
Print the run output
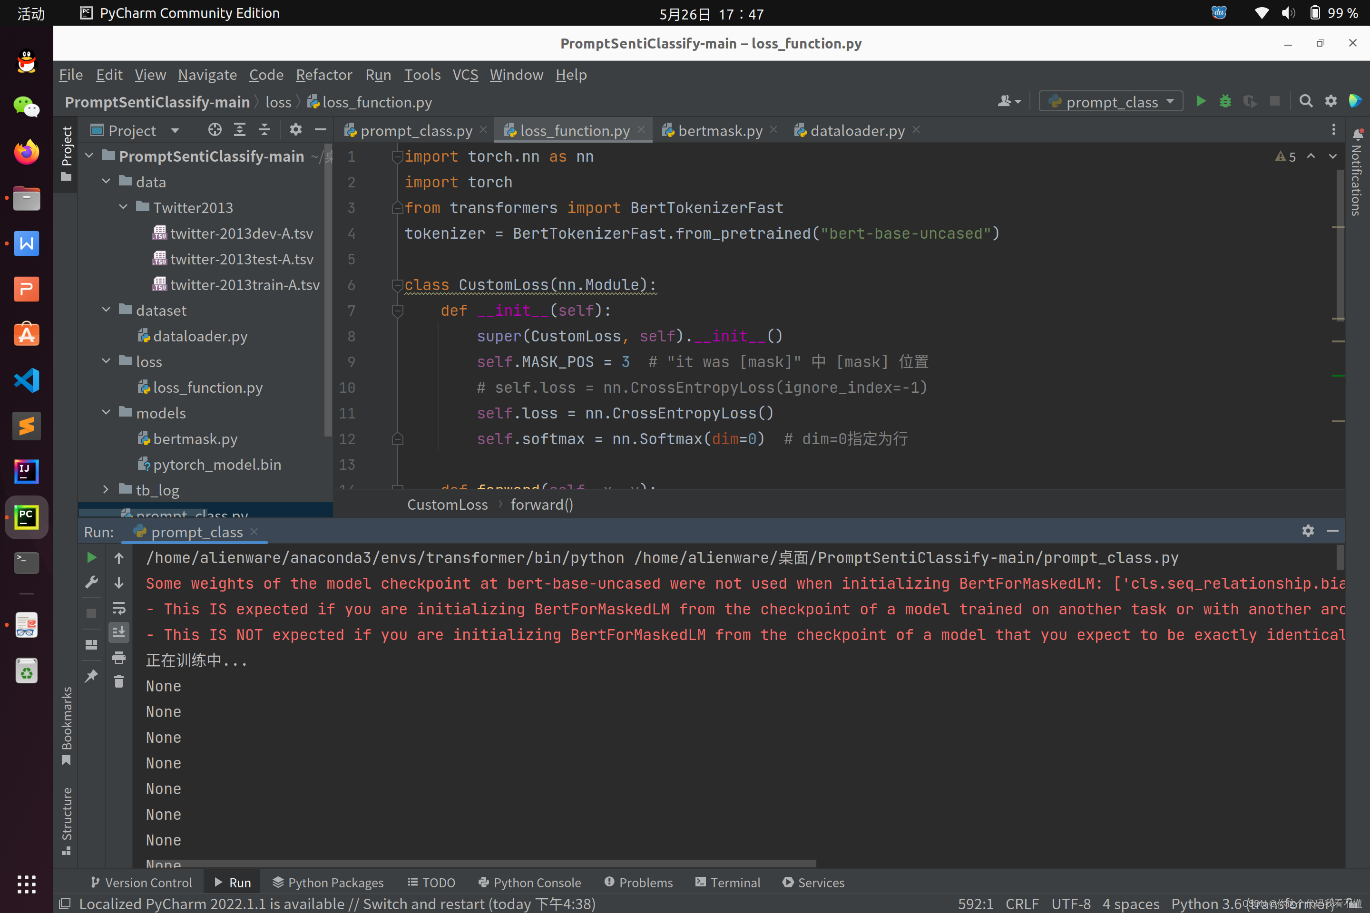[119, 657]
